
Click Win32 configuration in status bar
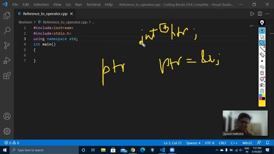(247, 143)
